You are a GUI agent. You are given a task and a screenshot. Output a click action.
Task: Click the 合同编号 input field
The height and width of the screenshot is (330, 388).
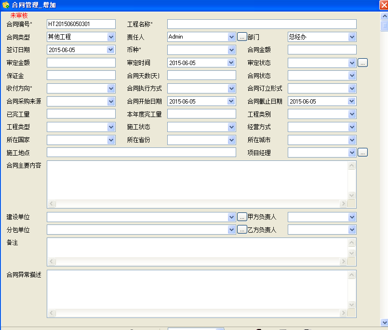pyautogui.click(x=81, y=24)
